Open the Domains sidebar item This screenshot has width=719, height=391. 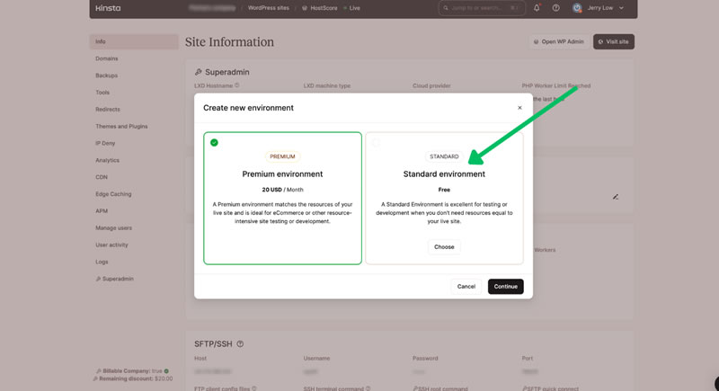pos(107,58)
